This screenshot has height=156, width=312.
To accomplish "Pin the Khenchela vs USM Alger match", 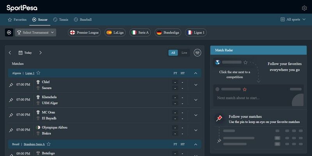I will tap(11, 100).
